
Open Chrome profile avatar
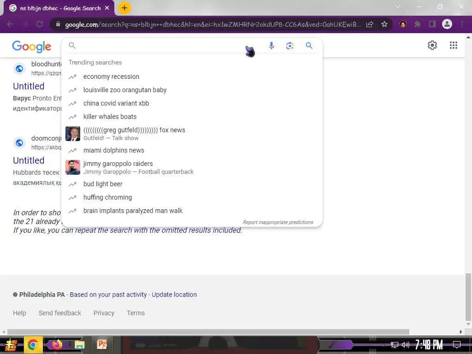pos(447,24)
